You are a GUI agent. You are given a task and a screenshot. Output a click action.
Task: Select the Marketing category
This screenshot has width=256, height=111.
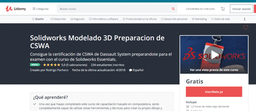pyautogui.click(x=199, y=19)
